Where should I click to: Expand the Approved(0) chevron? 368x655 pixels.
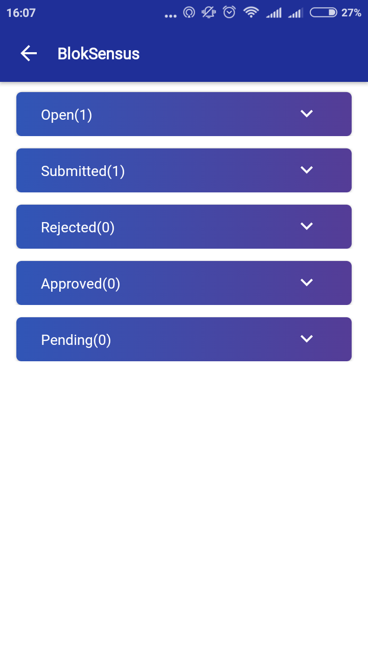[x=307, y=282]
